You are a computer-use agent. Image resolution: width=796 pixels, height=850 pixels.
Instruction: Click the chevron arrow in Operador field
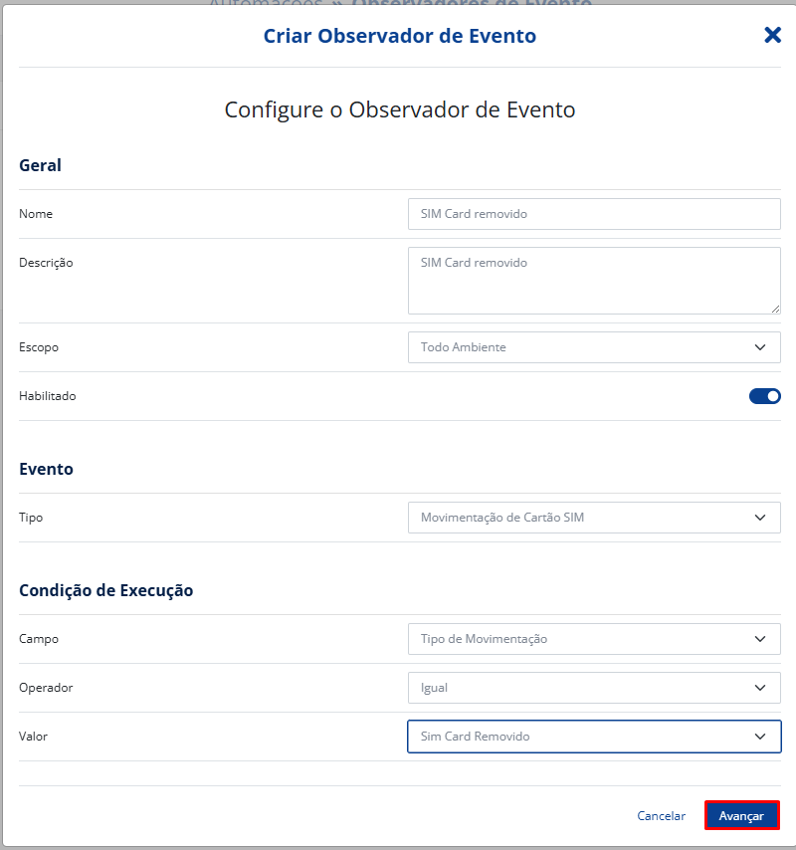[760, 688]
